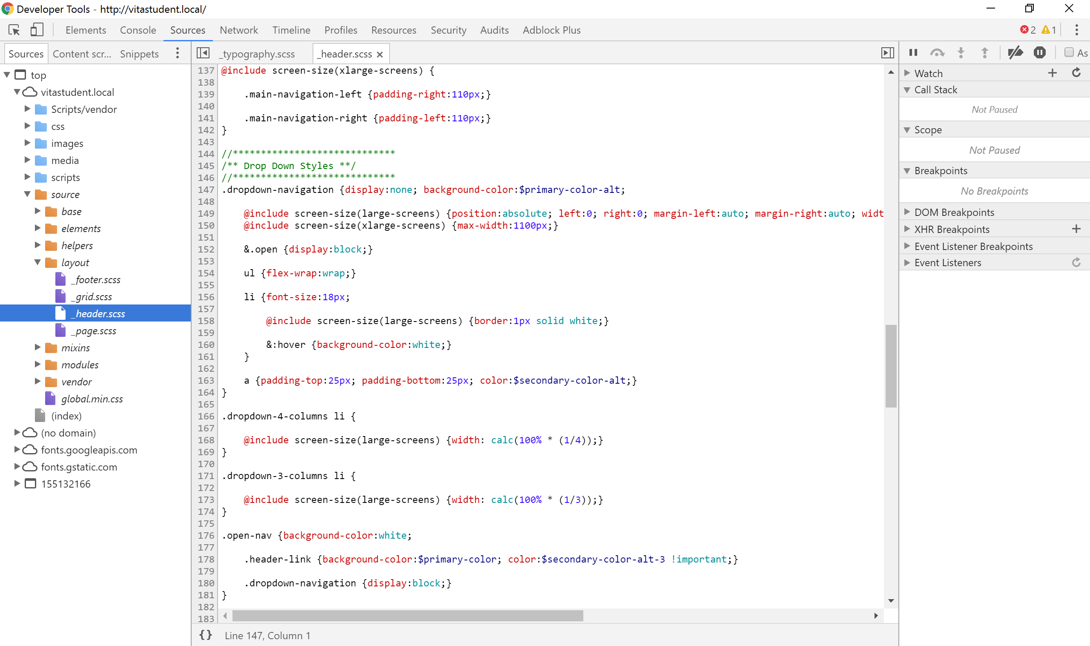Image resolution: width=1090 pixels, height=646 pixels.
Task: Toggle pause on exceptions
Action: (x=1040, y=53)
